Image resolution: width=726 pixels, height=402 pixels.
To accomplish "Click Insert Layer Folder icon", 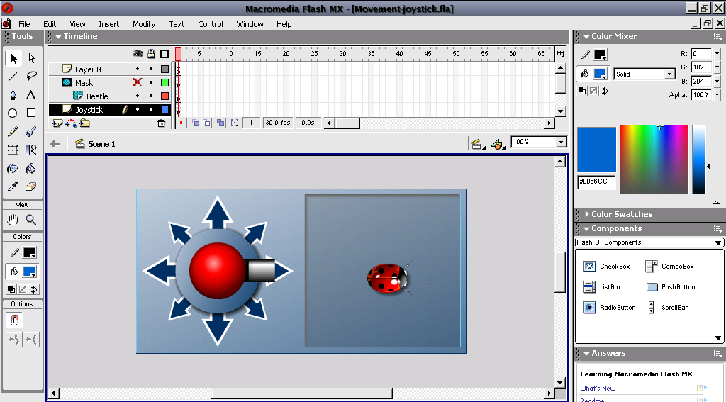I will (84, 123).
